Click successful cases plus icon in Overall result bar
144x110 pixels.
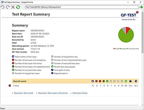[107, 81]
